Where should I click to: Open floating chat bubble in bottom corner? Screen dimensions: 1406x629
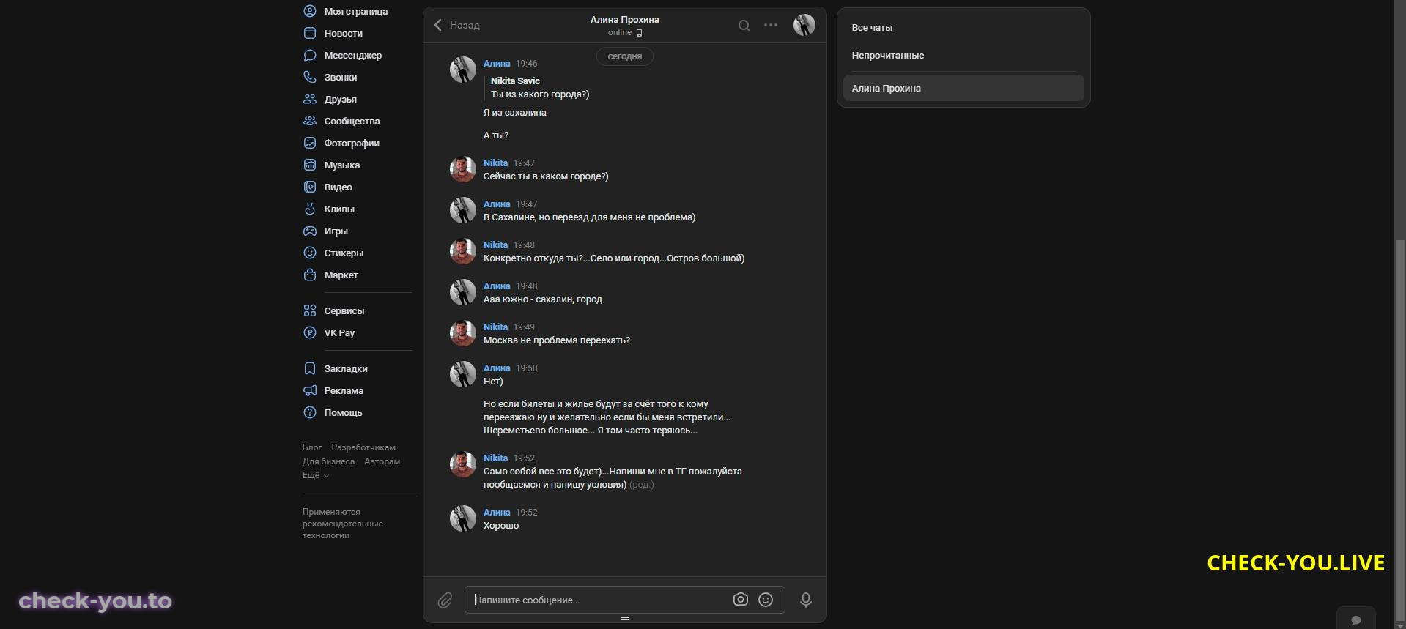click(x=1356, y=619)
